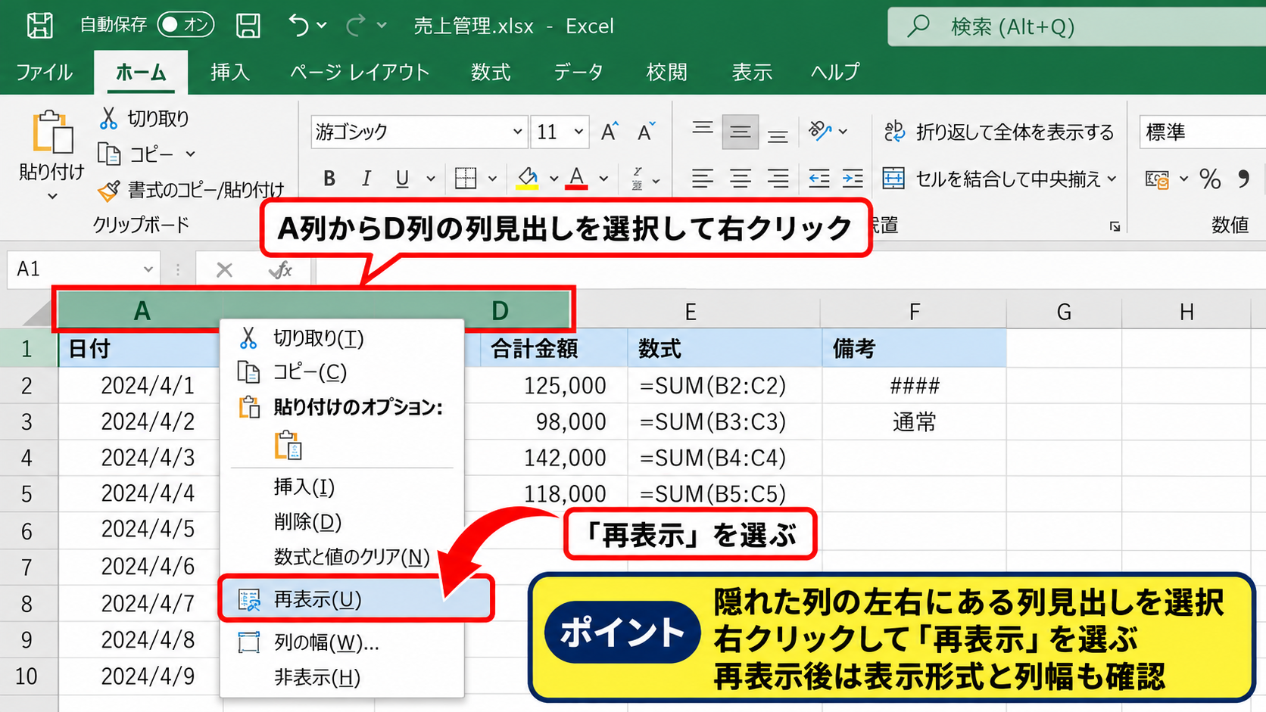Image resolution: width=1266 pixels, height=712 pixels.
Task: Click the yellow fill color bucket
Action: (x=528, y=179)
